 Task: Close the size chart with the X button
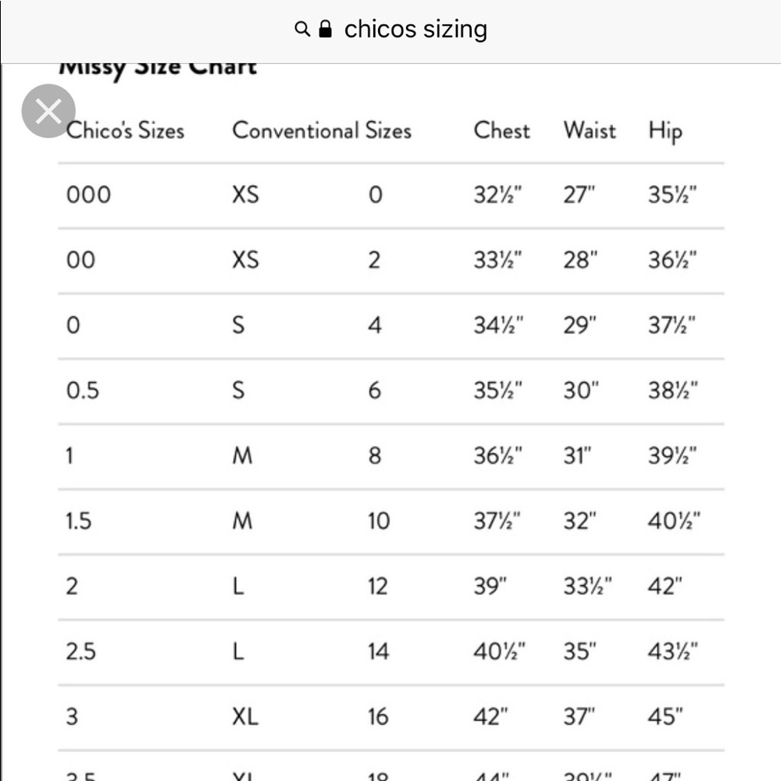(48, 111)
